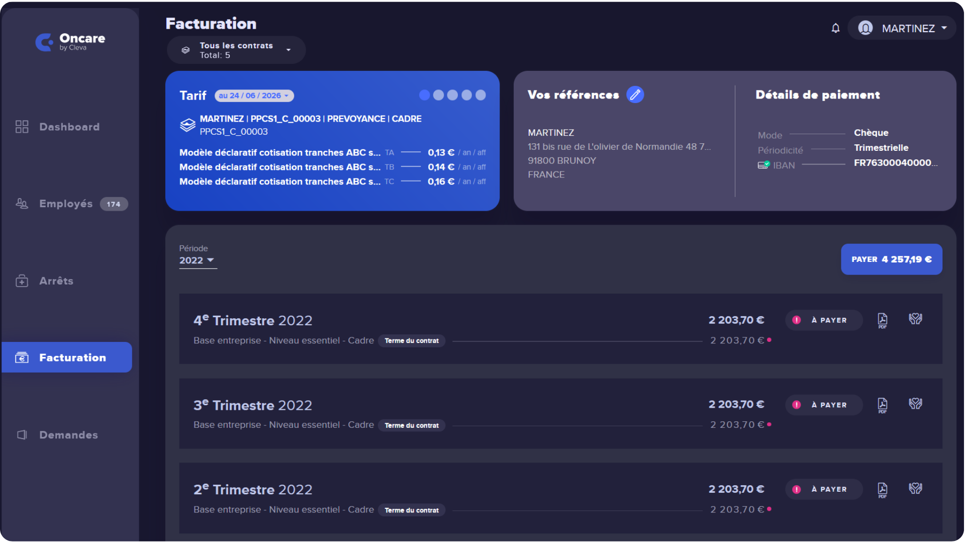Expand the Tous les contrats dropdown
965x543 pixels.
[236, 50]
